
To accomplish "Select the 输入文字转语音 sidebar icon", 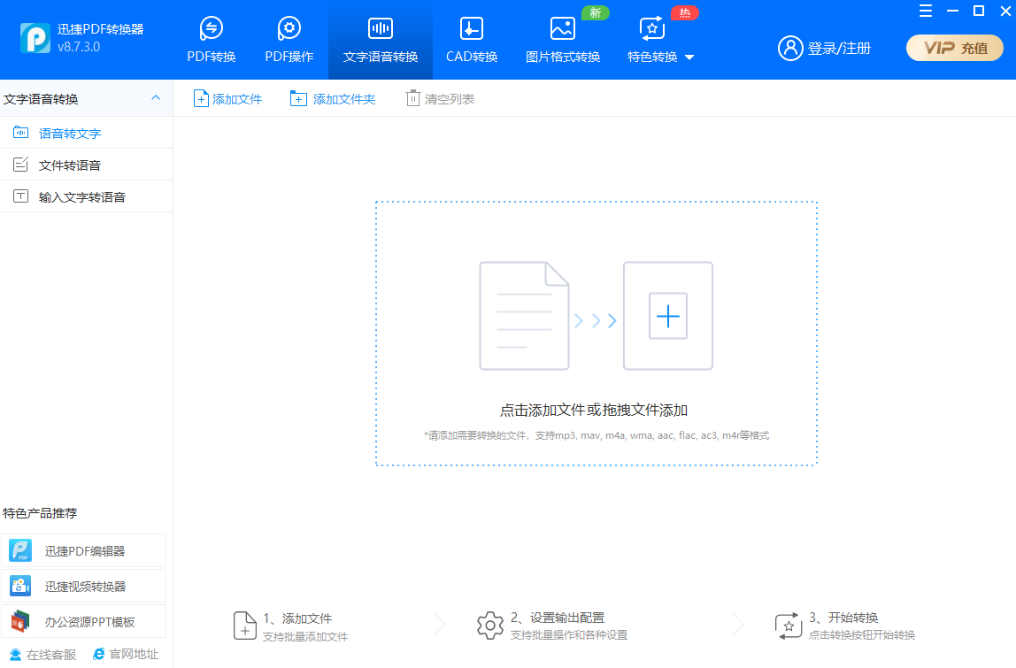I will click(20, 196).
